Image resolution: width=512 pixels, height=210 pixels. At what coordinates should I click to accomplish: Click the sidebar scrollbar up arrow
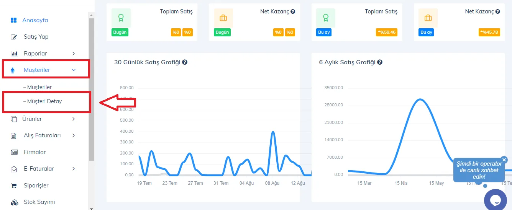pyautogui.click(x=91, y=15)
